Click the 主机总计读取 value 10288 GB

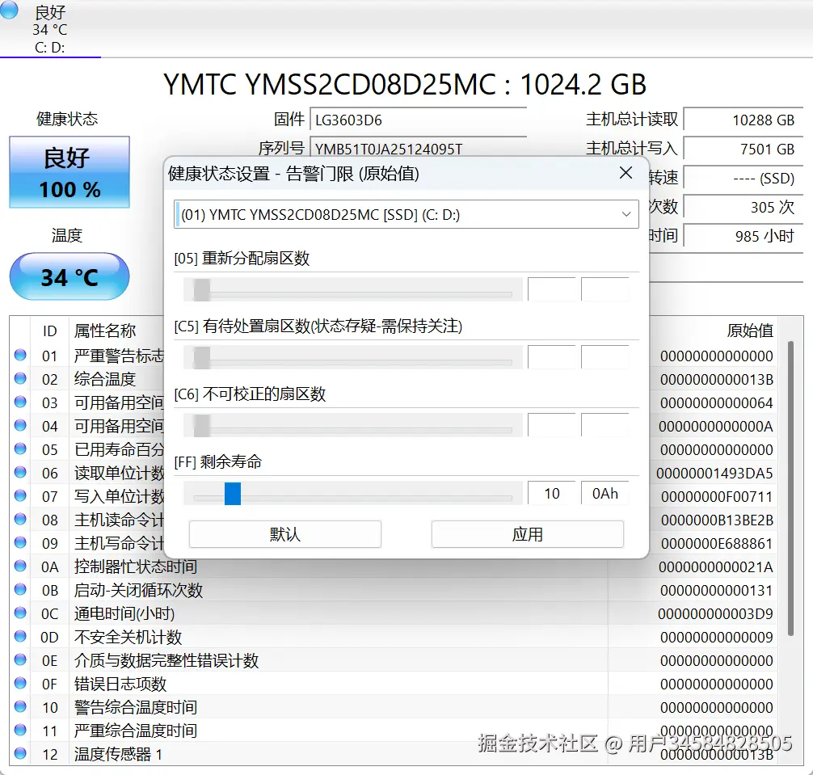pyautogui.click(x=743, y=120)
